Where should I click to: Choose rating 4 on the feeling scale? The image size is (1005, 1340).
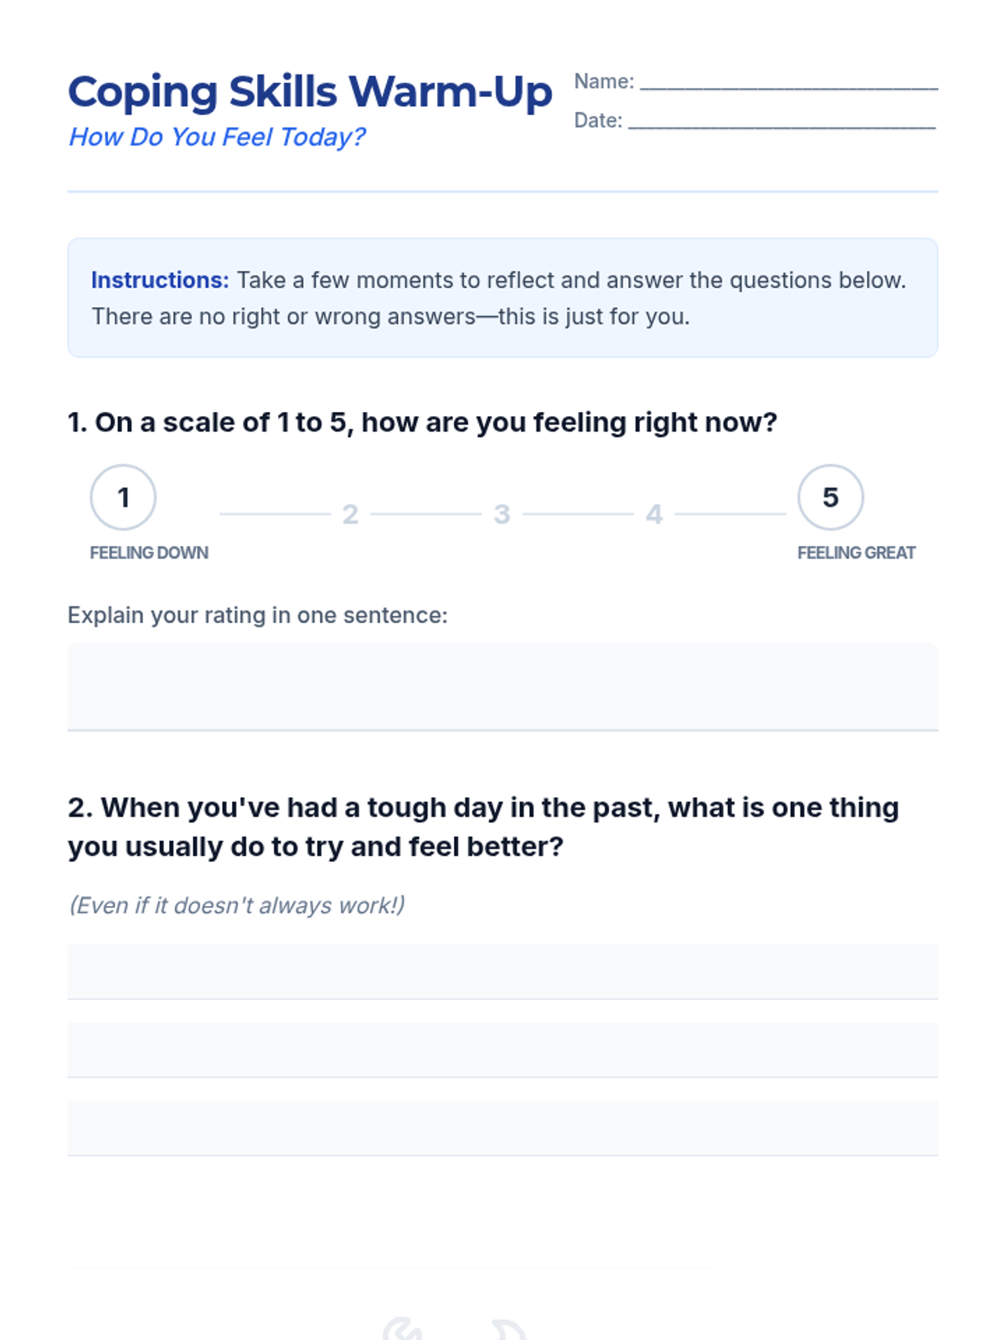tap(654, 514)
